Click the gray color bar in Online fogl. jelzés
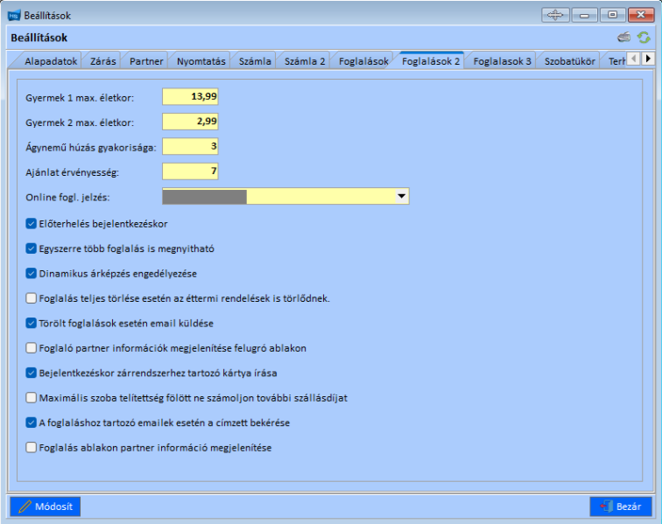Viewport: 662px width, 524px height. (204, 197)
